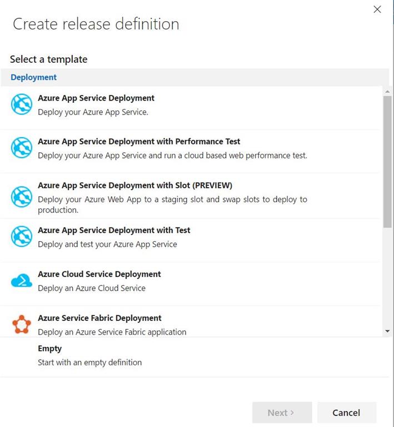Click the Azure Service Fabric icon
The width and height of the screenshot is (394, 427).
pos(22,324)
